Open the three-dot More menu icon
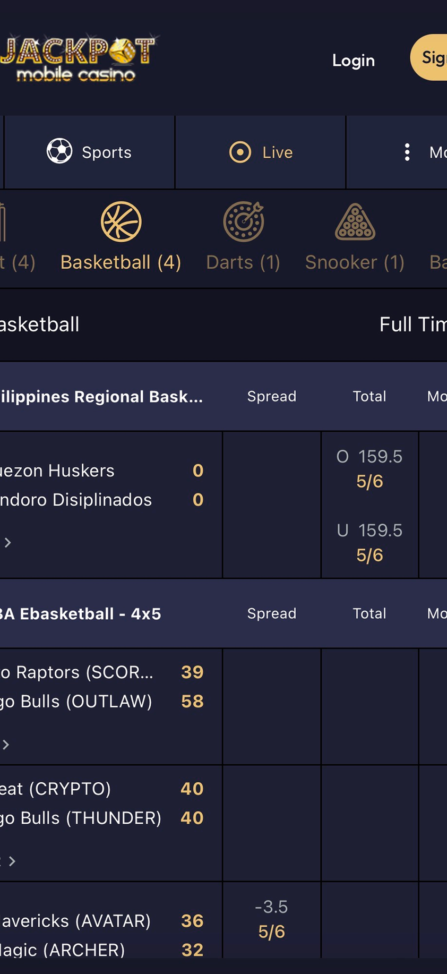 pyautogui.click(x=407, y=152)
